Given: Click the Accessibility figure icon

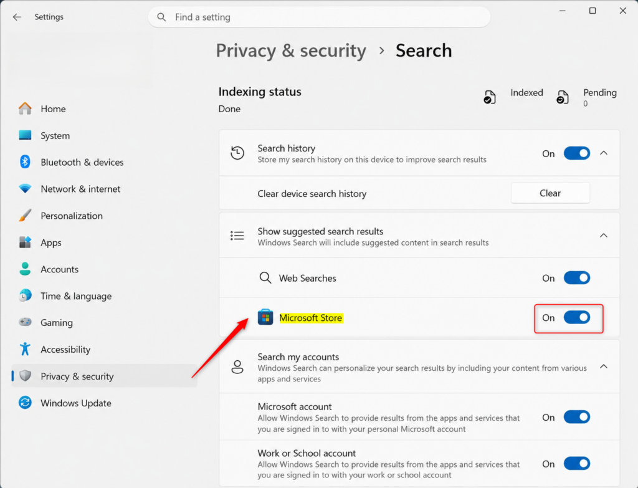Looking at the screenshot, I should pos(25,349).
